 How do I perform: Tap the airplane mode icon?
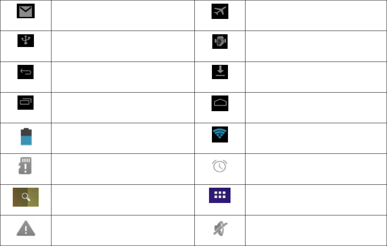point(220,12)
